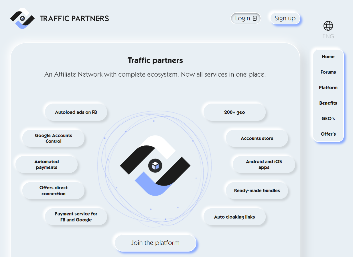The height and width of the screenshot is (257, 353).
Task: Open the GEO's menu item
Action: point(328,118)
